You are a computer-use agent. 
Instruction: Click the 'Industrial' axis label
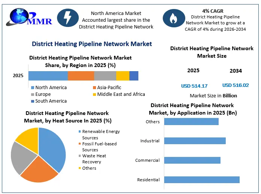pos(150,141)
